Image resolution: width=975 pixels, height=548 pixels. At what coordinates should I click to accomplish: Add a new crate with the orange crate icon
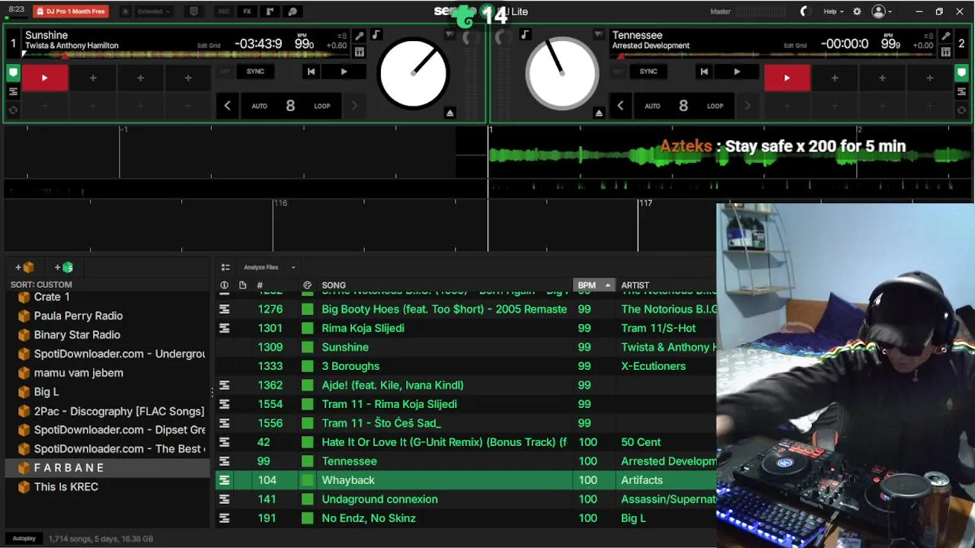[x=24, y=267]
